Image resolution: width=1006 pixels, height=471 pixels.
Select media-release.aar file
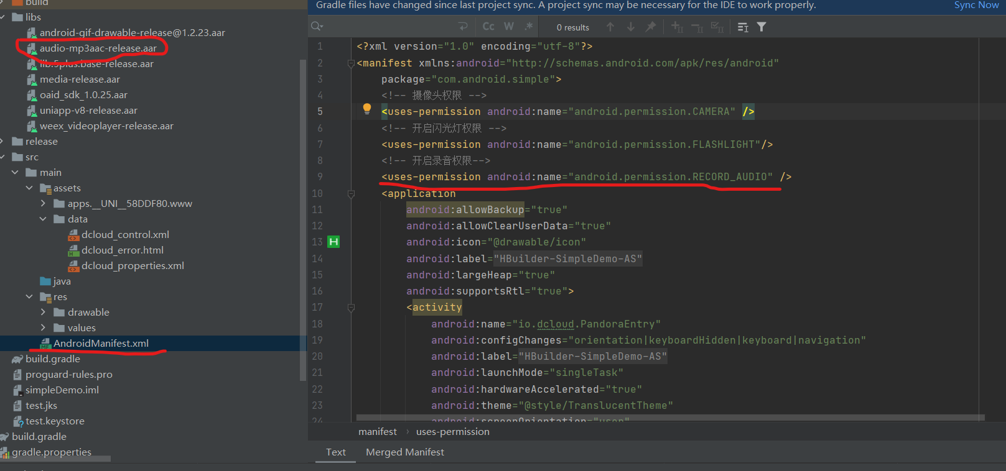[x=80, y=80]
